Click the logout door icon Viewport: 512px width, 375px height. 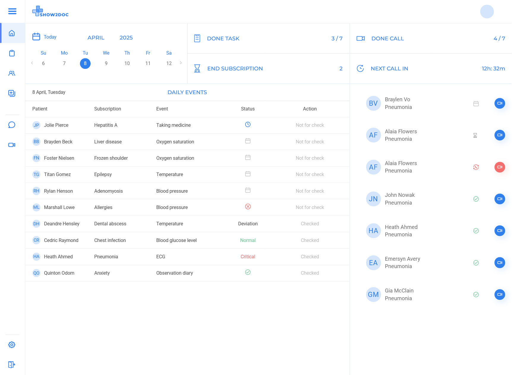point(12,365)
